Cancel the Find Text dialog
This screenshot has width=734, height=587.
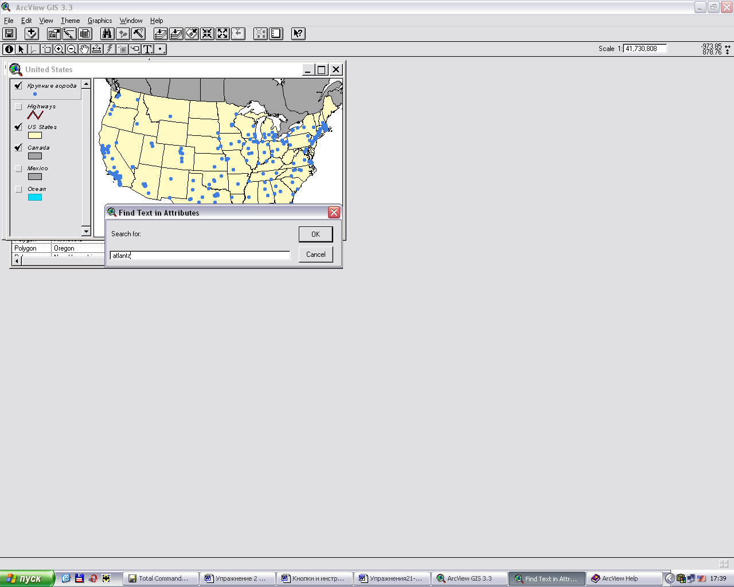(x=315, y=255)
